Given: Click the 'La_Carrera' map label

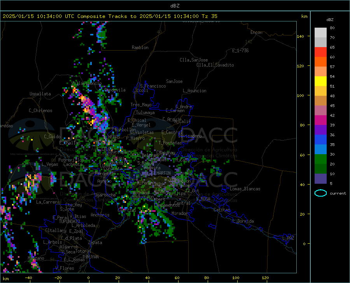Looking at the screenshot, I should pos(48,202).
